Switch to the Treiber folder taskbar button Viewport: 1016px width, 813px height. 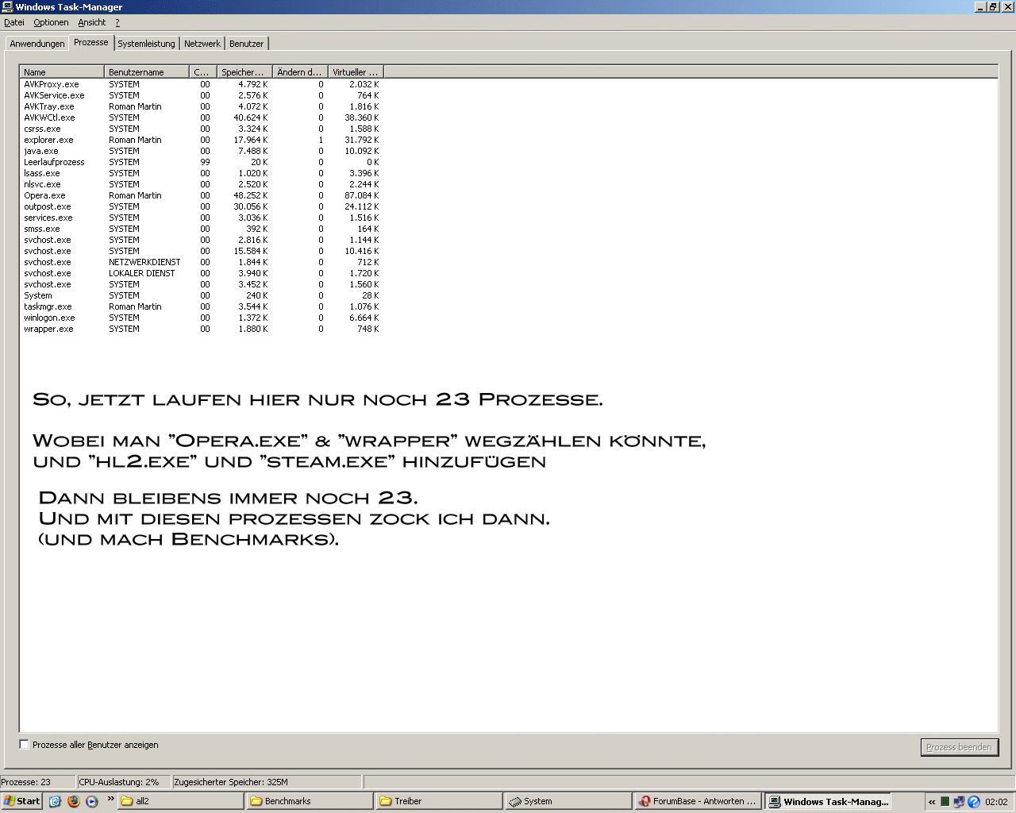click(x=439, y=801)
